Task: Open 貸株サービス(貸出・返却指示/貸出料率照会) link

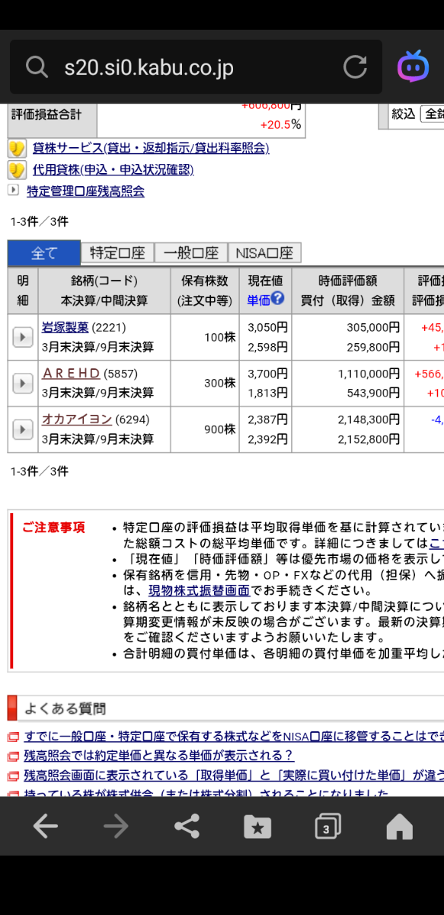Action: tap(151, 148)
